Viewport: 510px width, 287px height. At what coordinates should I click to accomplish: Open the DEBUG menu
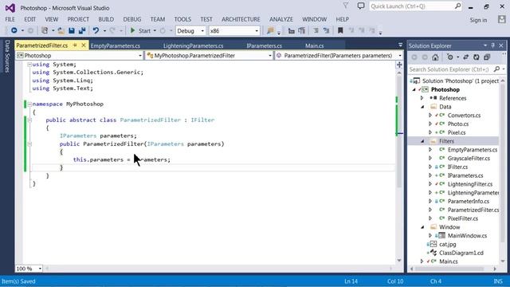pos(132,19)
